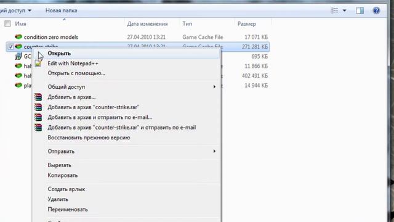394x222 pixels.
Task: Toggle the preview pane icon
Action: pos(360,10)
